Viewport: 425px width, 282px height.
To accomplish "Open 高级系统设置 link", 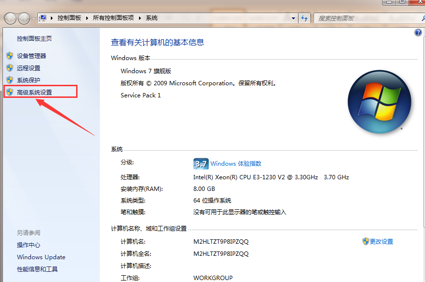I will pos(34,93).
